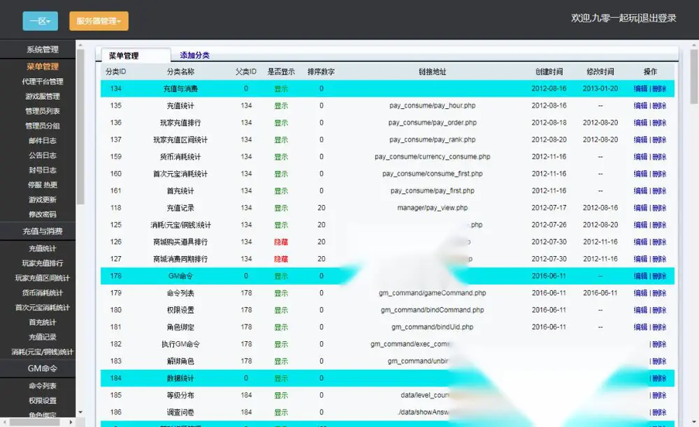This screenshot has height=427, width=699.
Task: Go to 管理员列表 in the sidebar
Action: 43,111
